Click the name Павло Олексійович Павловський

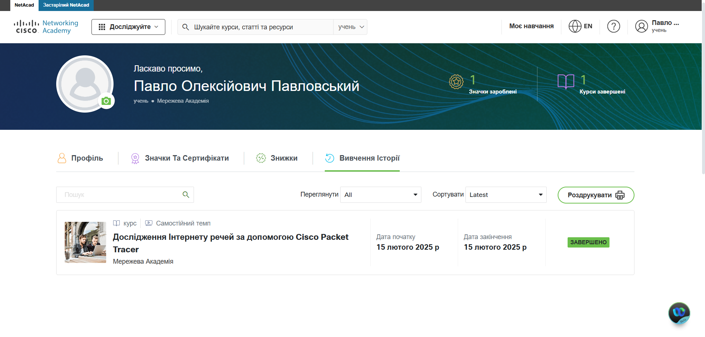pos(247,86)
